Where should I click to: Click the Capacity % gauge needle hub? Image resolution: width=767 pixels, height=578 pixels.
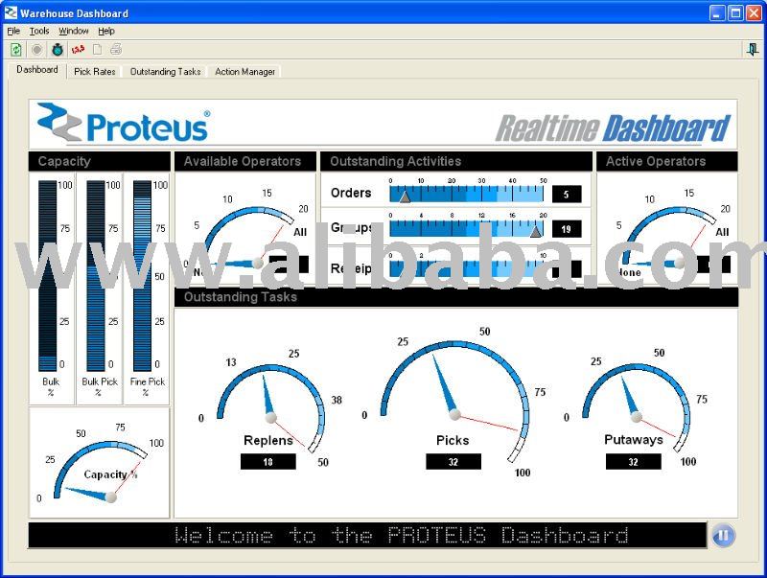(111, 497)
